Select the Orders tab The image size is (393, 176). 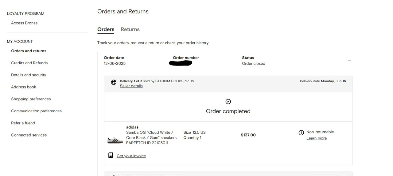pyautogui.click(x=106, y=29)
